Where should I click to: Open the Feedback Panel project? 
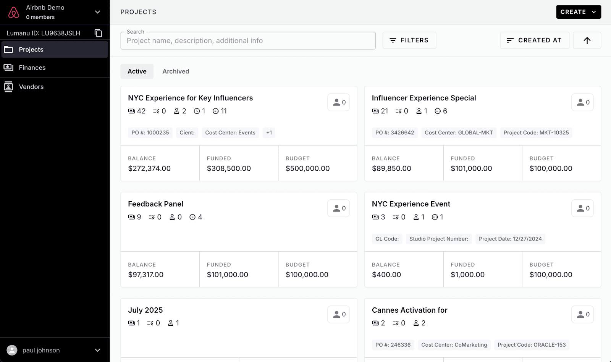tap(155, 204)
